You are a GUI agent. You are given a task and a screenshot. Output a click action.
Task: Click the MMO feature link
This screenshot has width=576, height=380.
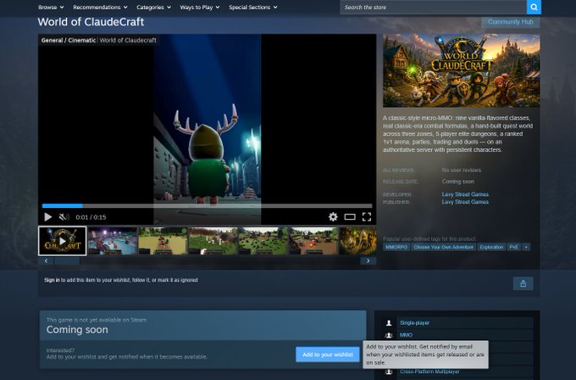tap(406, 335)
